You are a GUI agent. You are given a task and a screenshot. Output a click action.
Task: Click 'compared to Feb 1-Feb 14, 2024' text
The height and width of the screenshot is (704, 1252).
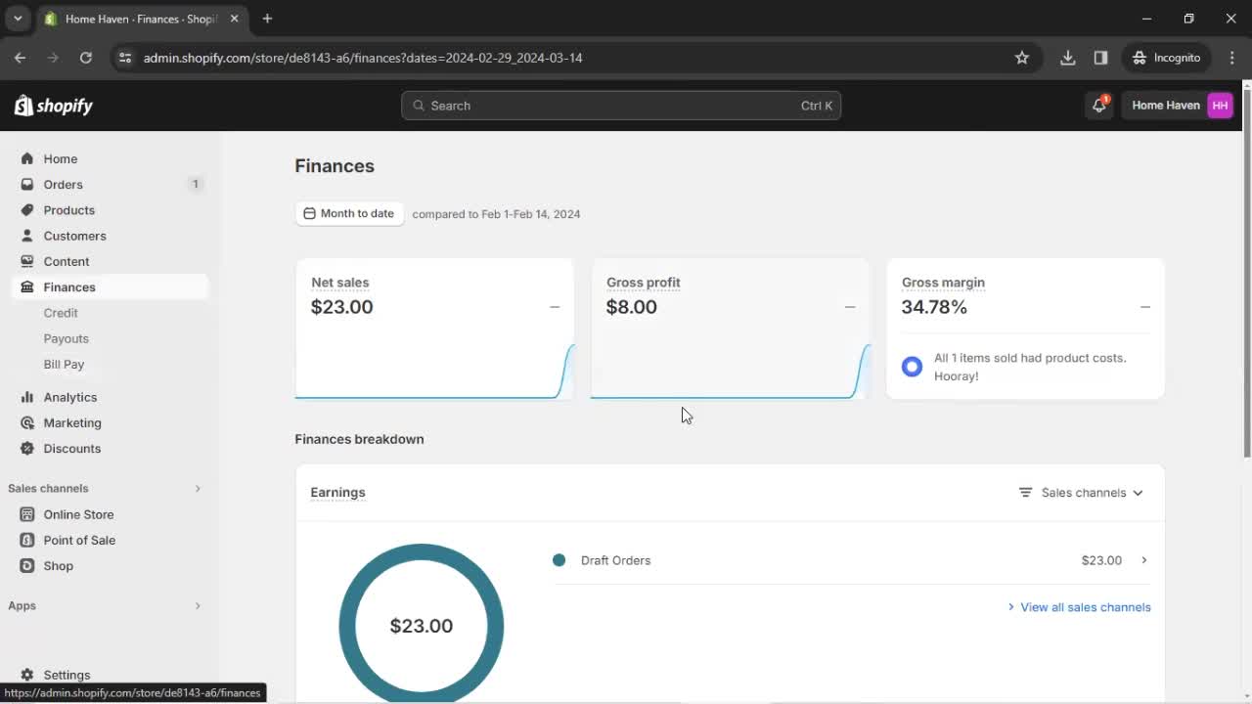click(x=496, y=214)
